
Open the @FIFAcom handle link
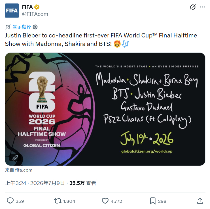pos(35,14)
